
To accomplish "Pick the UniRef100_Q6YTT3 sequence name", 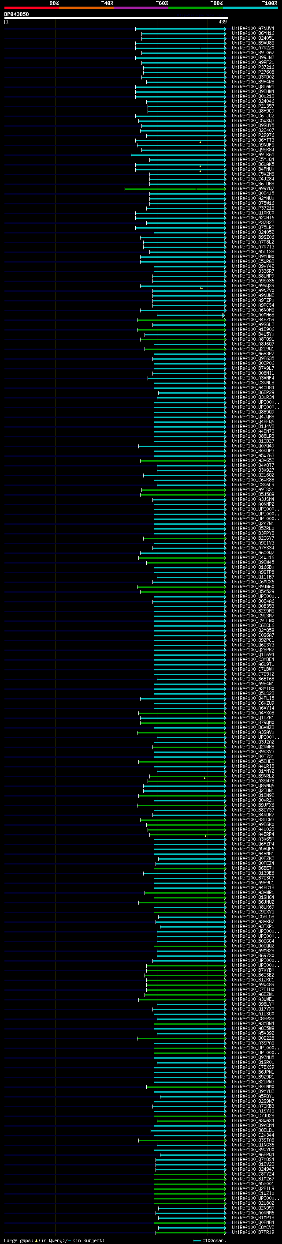I will pos(253,140).
